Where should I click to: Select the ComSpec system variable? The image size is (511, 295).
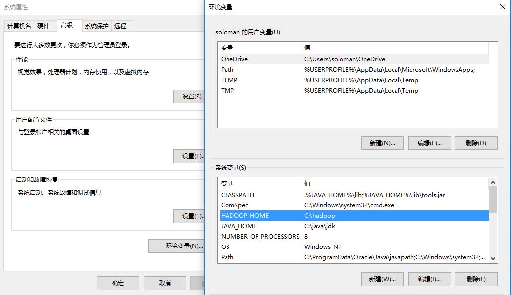pos(354,205)
